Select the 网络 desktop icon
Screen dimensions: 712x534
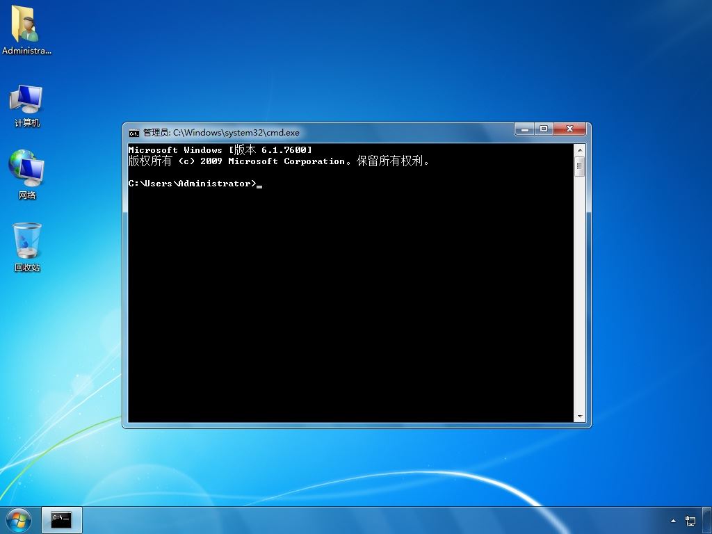pos(26,175)
